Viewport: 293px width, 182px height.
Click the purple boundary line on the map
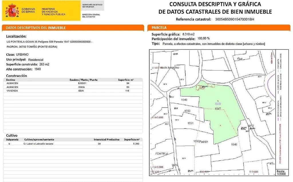[x=268, y=83]
